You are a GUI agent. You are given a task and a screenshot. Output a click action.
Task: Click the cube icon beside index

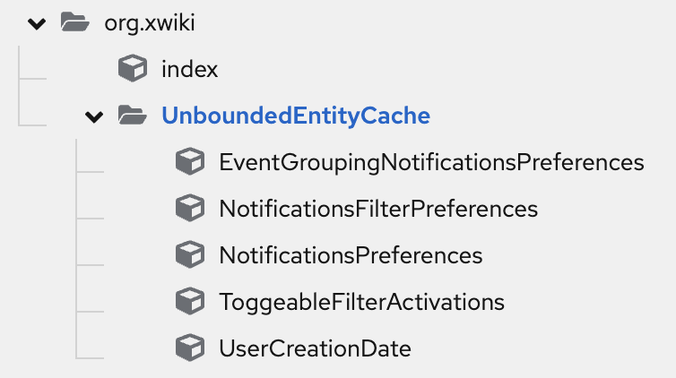133,68
